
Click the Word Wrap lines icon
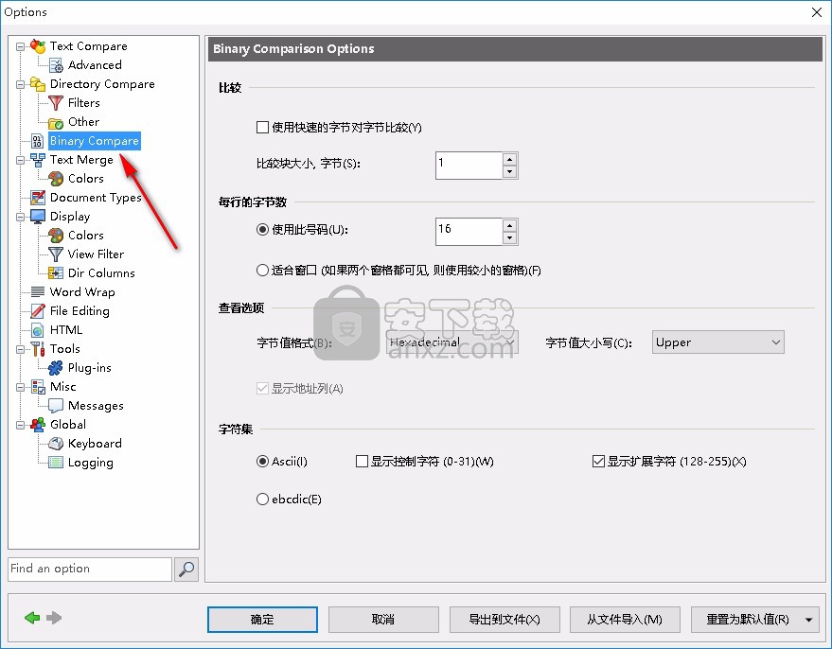coord(38,292)
